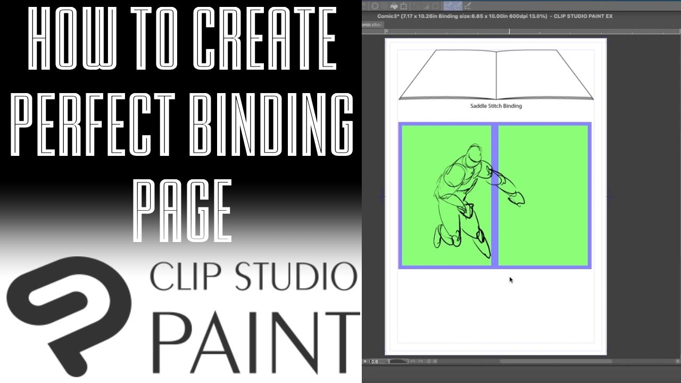Screen dimensions: 681x383
Task: Click the horizontal scrollbar right arrow
Action: coord(677,361)
